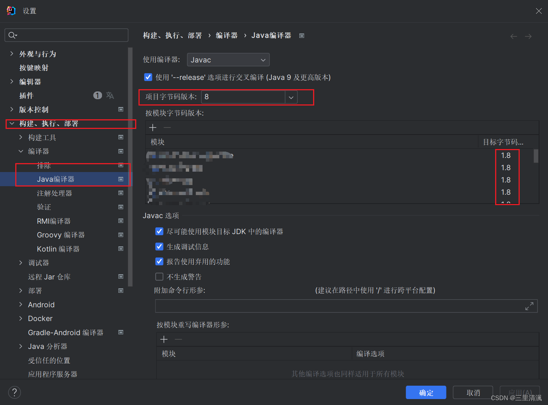Click 取消 button
This screenshot has height=405, width=548.
click(473, 392)
